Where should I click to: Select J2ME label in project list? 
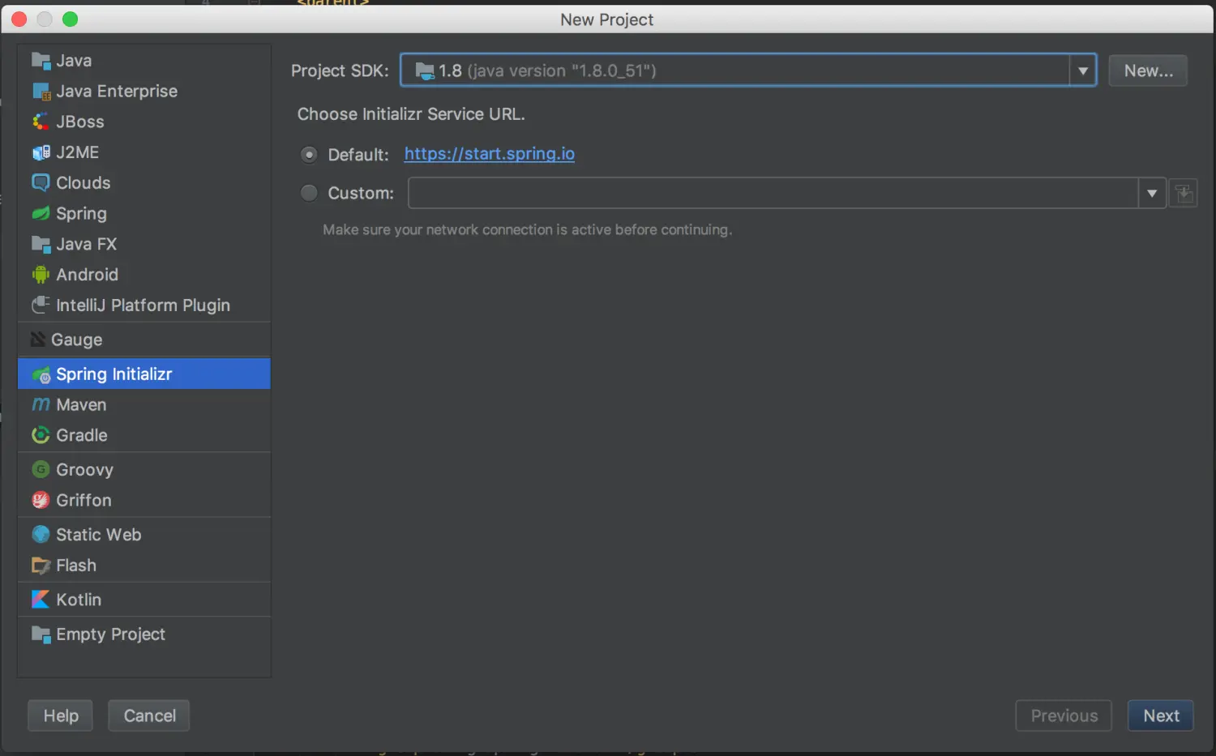click(78, 152)
